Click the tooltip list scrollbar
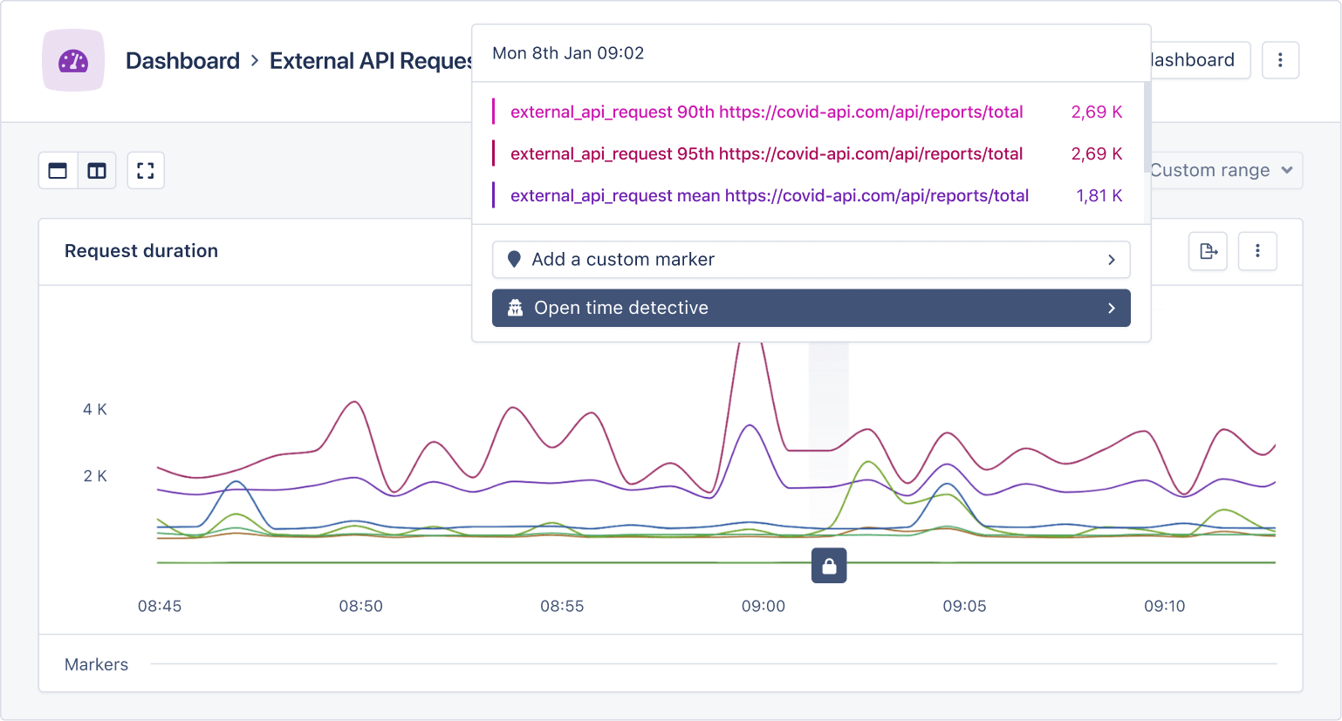1342x721 pixels. point(1147,122)
